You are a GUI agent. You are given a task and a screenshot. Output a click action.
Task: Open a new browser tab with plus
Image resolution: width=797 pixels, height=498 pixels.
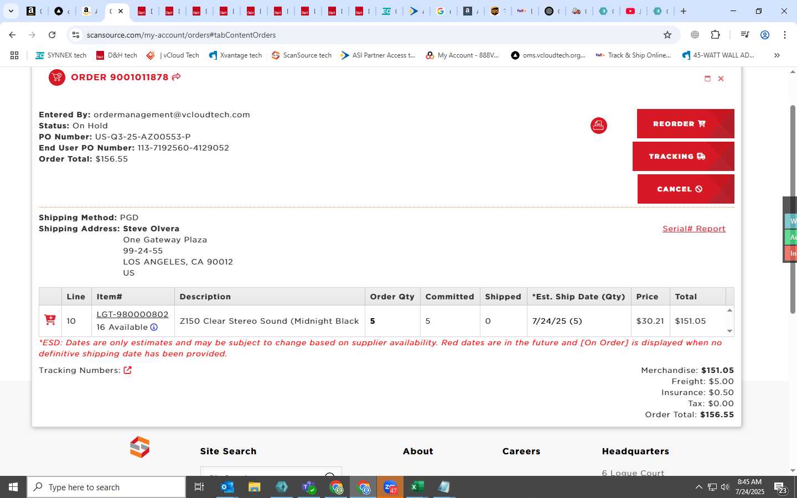684,11
